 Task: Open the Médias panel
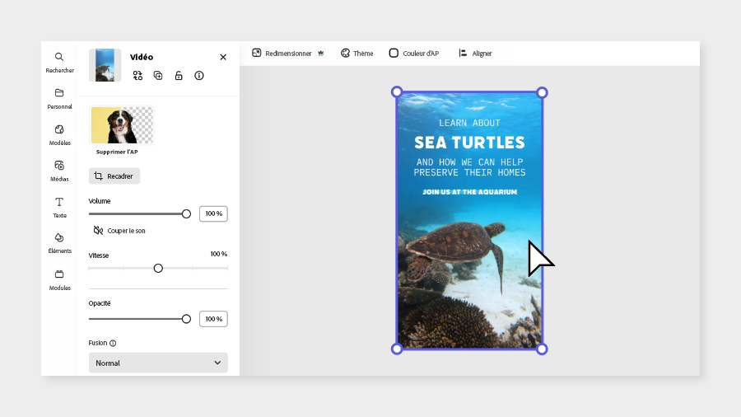[x=59, y=171]
